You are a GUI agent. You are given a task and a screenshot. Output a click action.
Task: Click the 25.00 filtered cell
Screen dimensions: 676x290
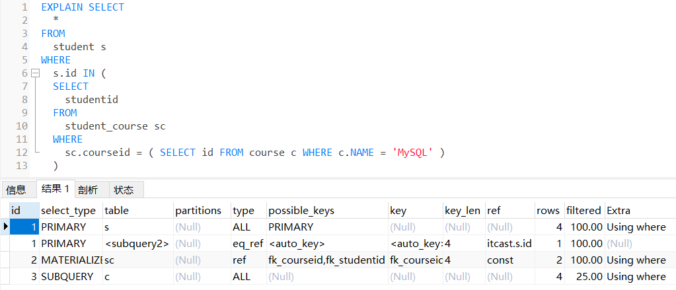[x=584, y=277]
